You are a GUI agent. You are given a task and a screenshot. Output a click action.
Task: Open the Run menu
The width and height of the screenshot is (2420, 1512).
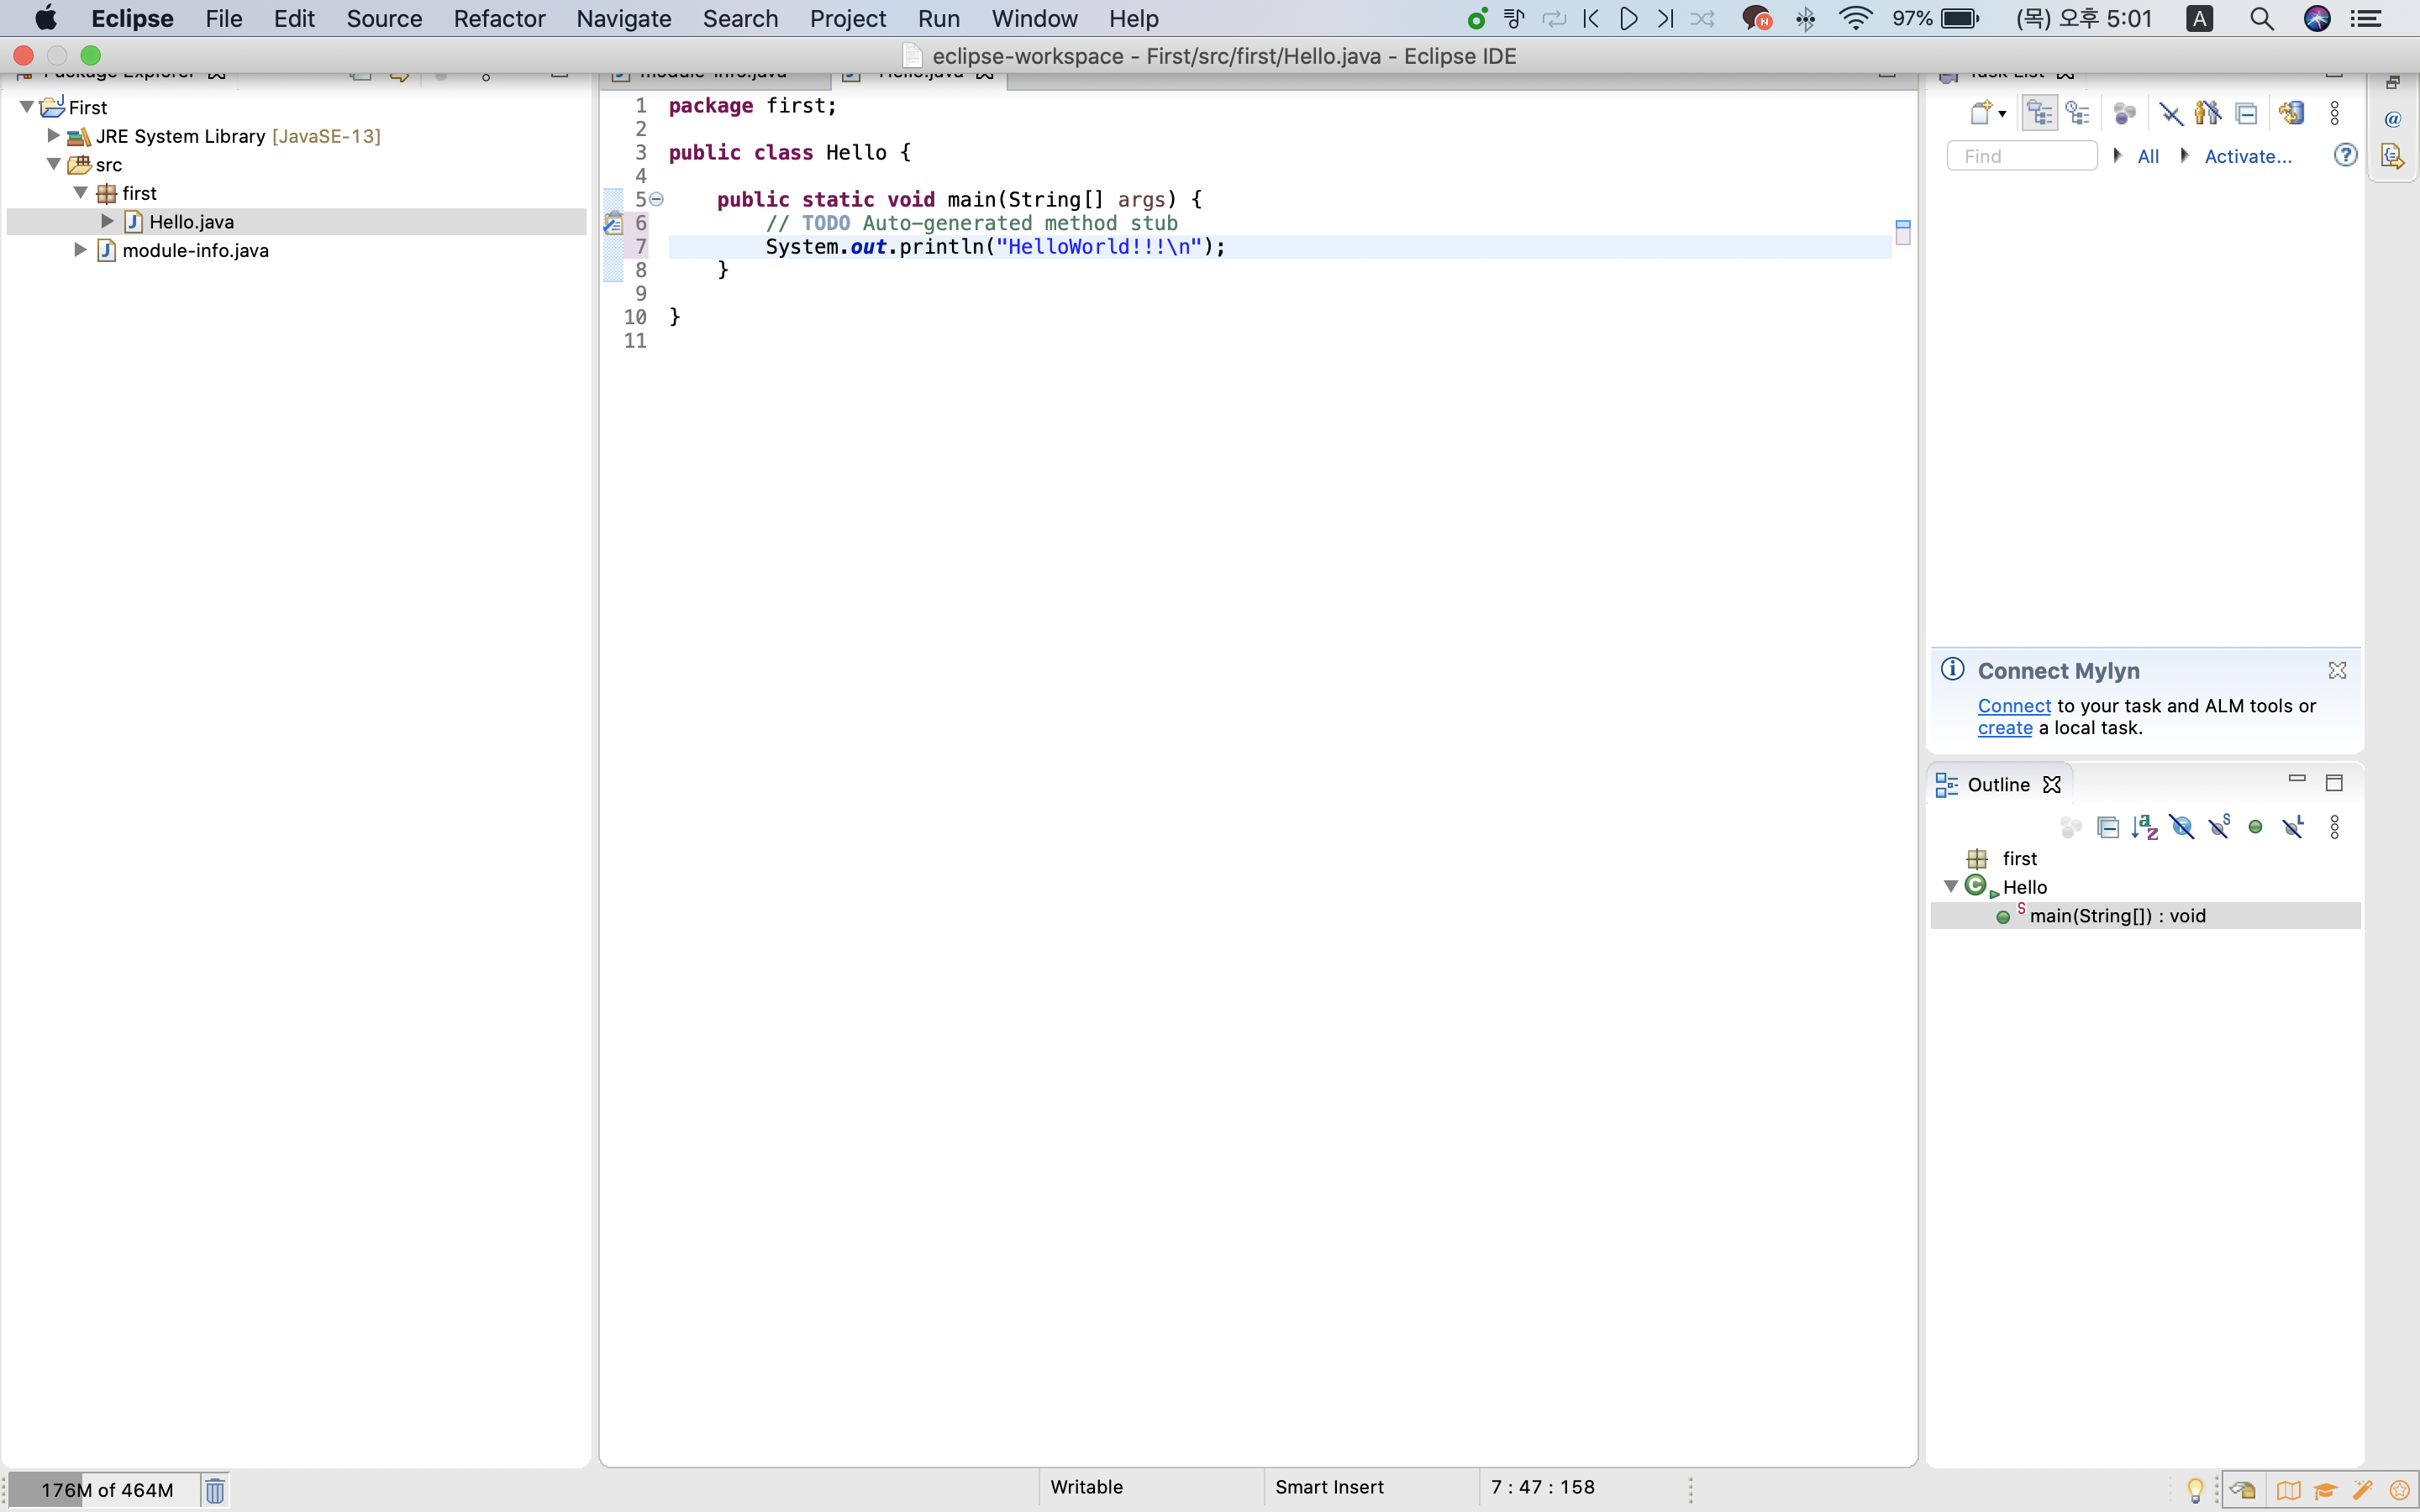tap(937, 19)
